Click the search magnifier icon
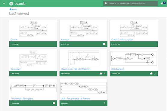This screenshot has height=111, width=167. (x=106, y=3)
